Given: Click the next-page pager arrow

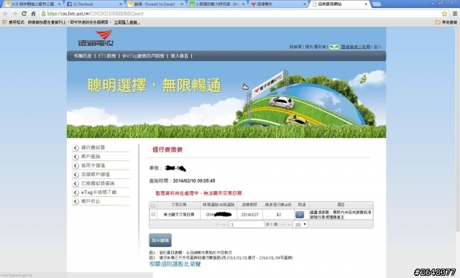Looking at the screenshot, I should click(283, 224).
